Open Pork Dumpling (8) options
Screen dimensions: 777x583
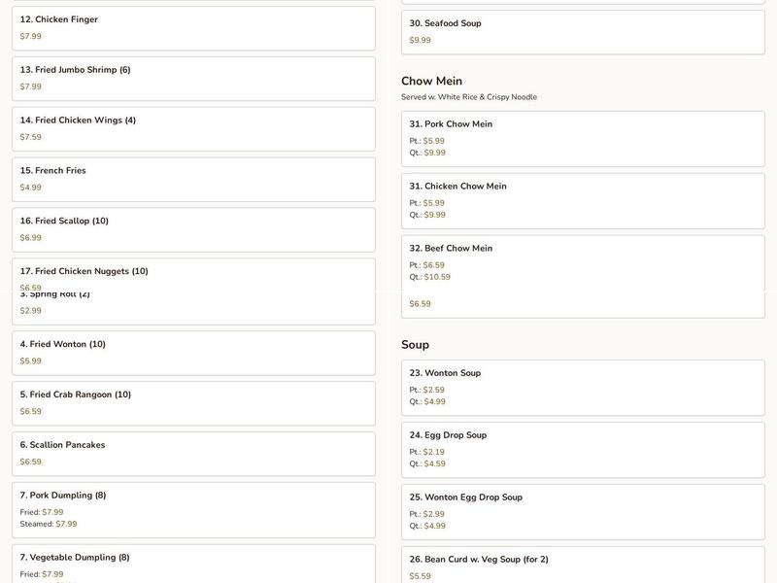tap(193, 510)
